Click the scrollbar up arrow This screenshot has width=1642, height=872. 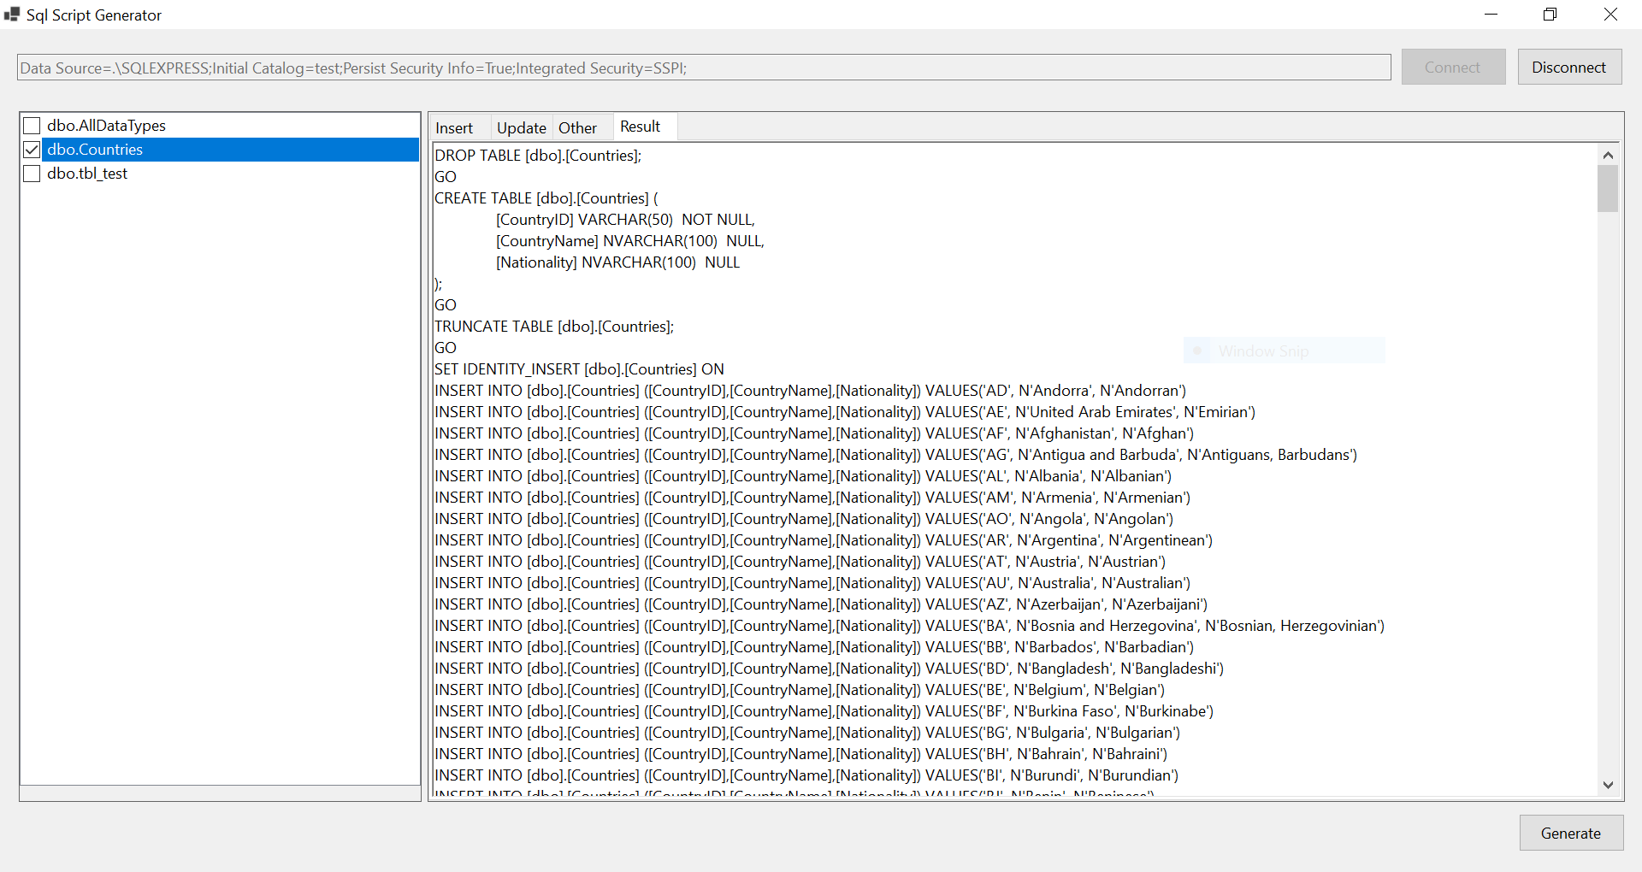[1609, 155]
